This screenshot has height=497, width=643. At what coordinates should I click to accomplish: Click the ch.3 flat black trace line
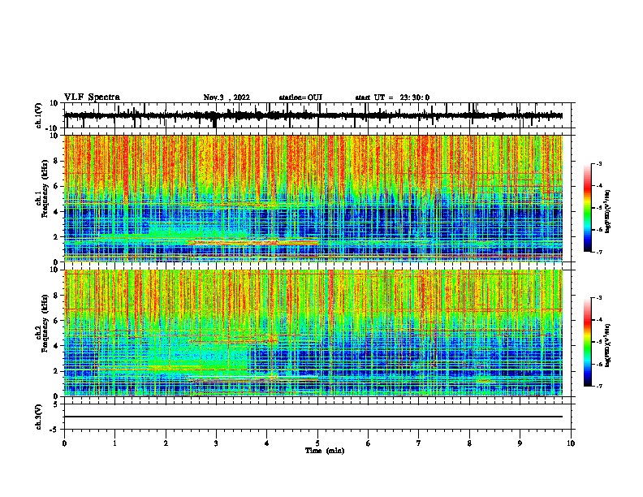click(313, 417)
